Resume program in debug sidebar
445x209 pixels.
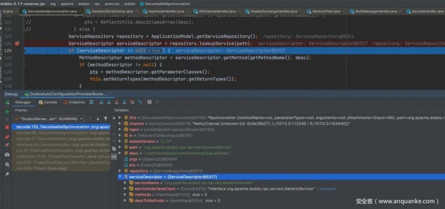pos(7,112)
